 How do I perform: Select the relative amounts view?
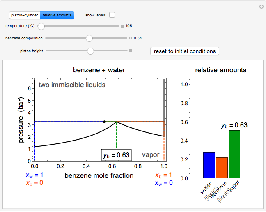point(57,15)
